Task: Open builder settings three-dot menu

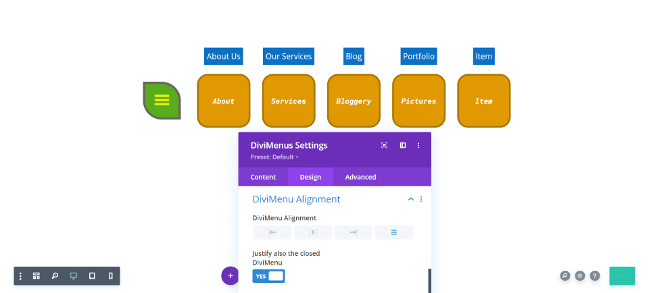Action: [21, 276]
